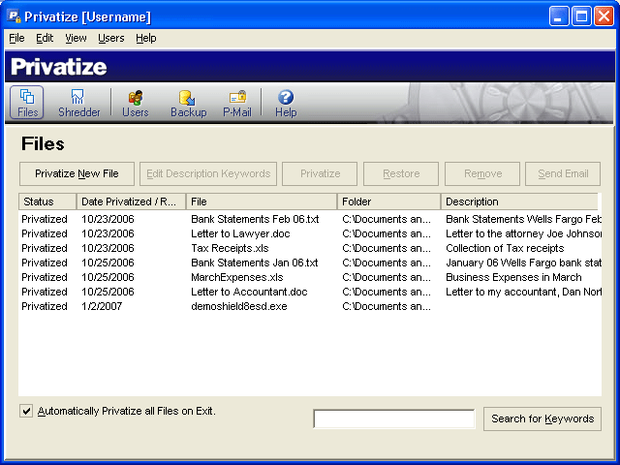Viewport: 620px width, 465px height.
Task: Open the Edit menu
Action: (45, 38)
